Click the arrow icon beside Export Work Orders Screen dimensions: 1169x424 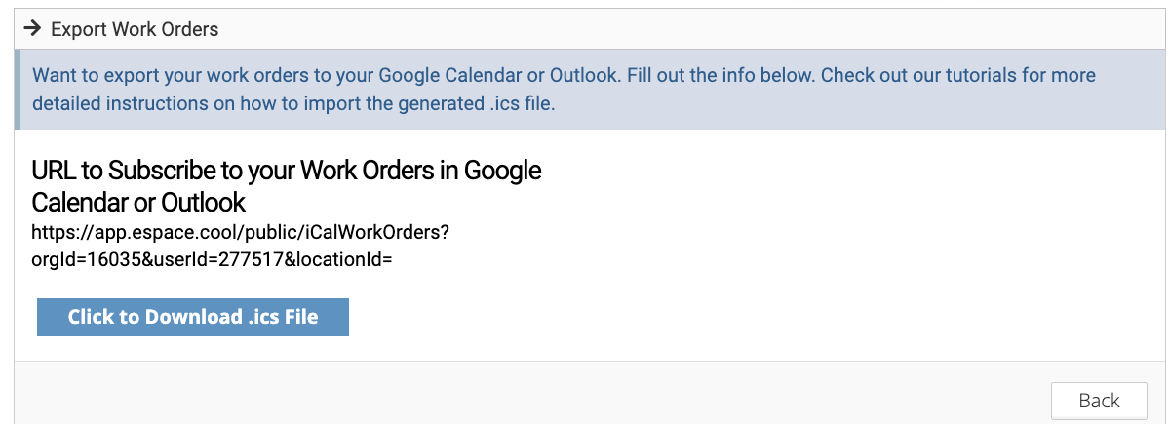pyautogui.click(x=31, y=29)
